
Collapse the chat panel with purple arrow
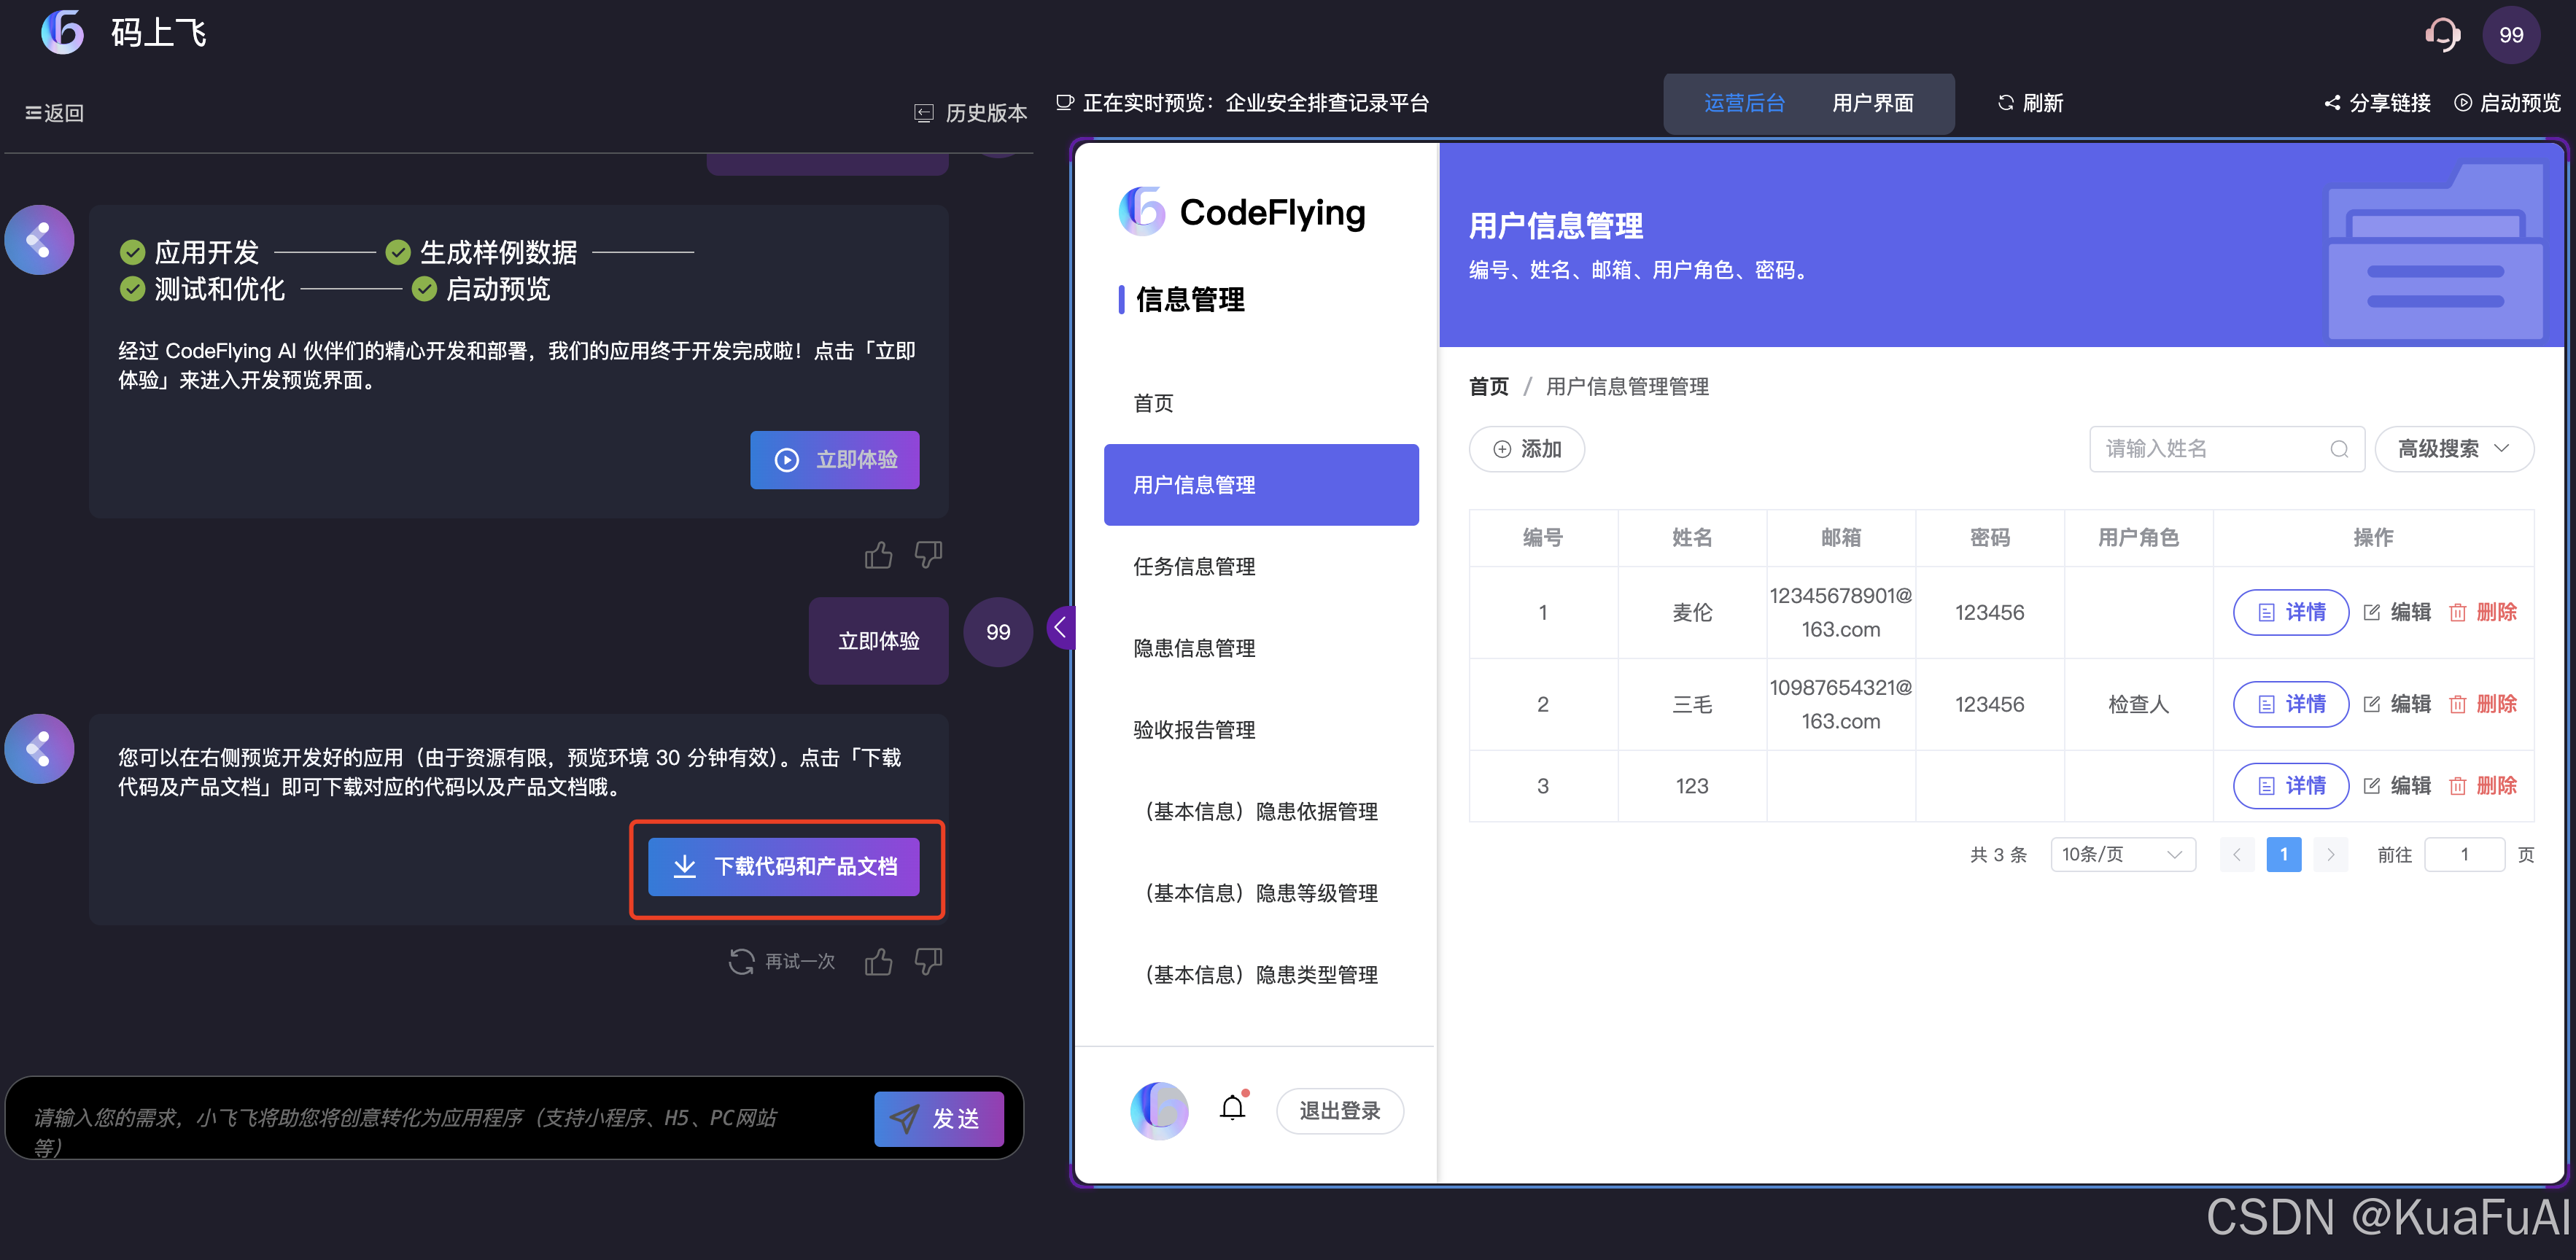pyautogui.click(x=1060, y=628)
